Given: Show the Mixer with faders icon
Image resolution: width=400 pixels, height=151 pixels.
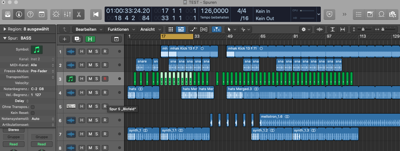Looking at the screenshot, I should tap(68, 14).
